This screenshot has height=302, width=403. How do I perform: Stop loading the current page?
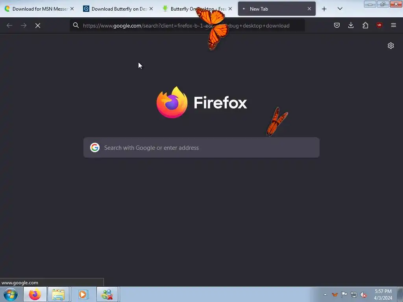tap(38, 26)
